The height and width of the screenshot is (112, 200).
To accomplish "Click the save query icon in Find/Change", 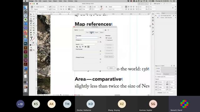I will [x=106, y=30].
